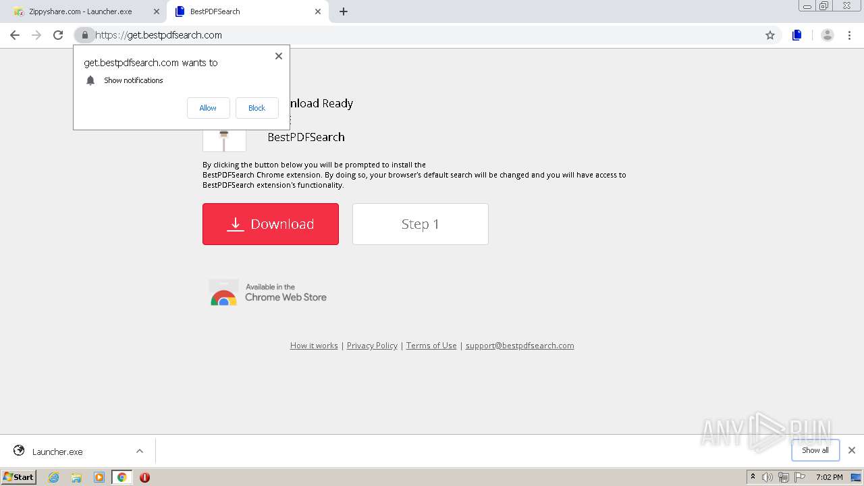Open the Action Center flag icon

[800, 477]
